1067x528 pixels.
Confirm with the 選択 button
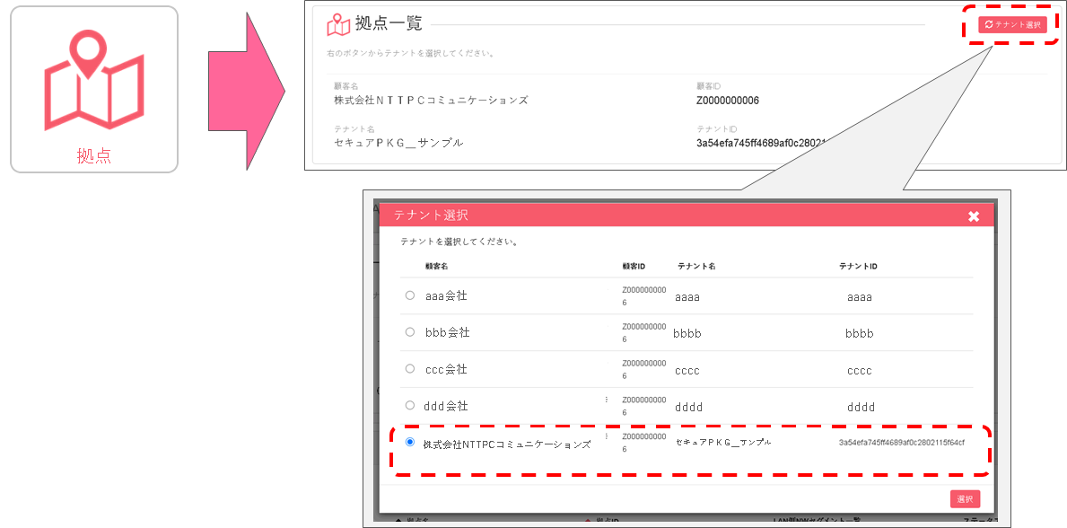(x=965, y=498)
